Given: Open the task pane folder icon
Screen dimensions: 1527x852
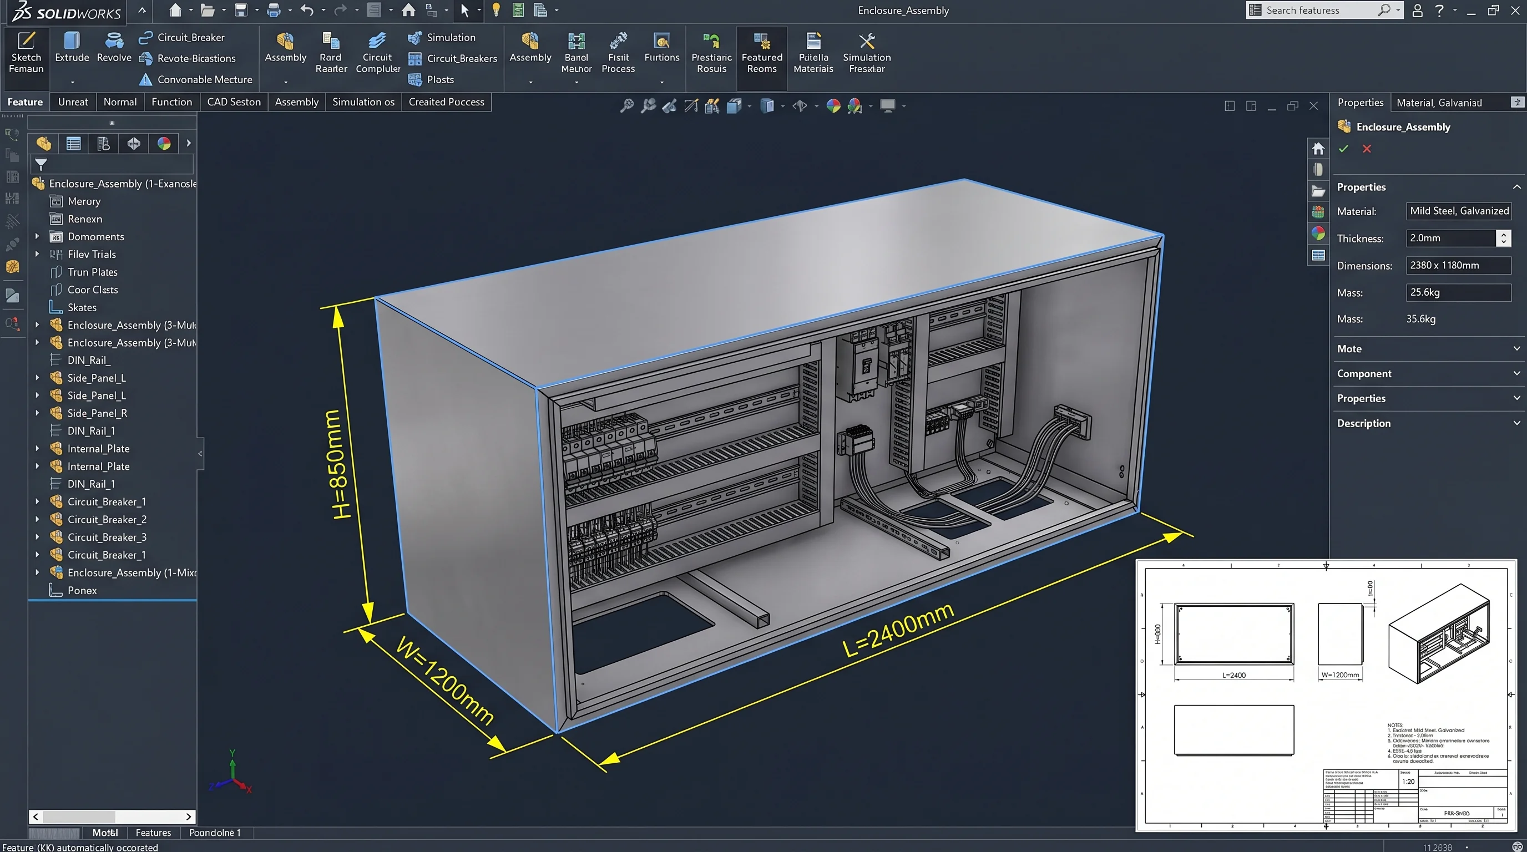Looking at the screenshot, I should click(1318, 191).
